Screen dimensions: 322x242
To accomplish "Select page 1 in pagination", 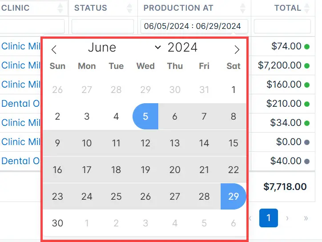I will 268,218.
